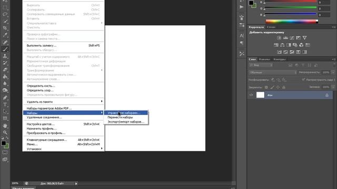Open Определить кисть menu item
The height and width of the screenshot is (189, 337).
pyautogui.click(x=63, y=86)
